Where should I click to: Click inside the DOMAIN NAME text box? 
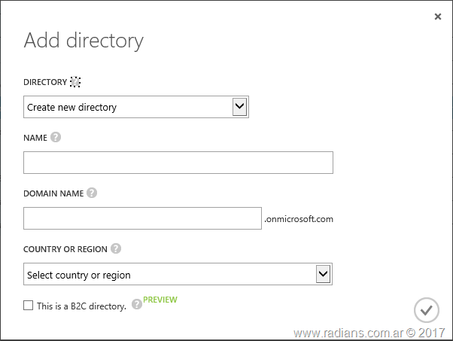[142, 218]
